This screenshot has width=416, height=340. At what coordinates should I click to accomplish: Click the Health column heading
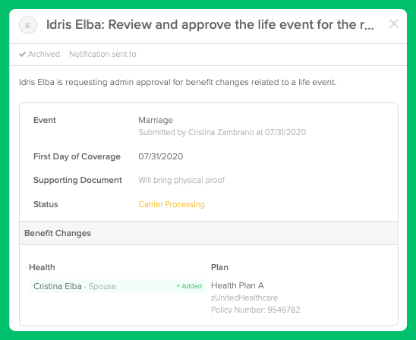pos(42,267)
